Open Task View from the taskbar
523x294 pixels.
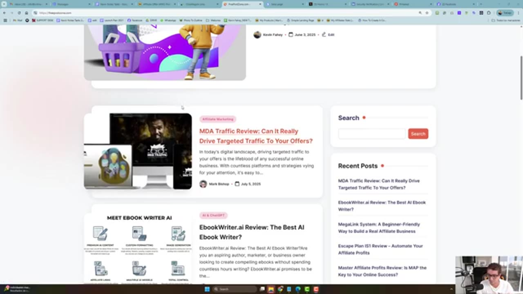262,289
